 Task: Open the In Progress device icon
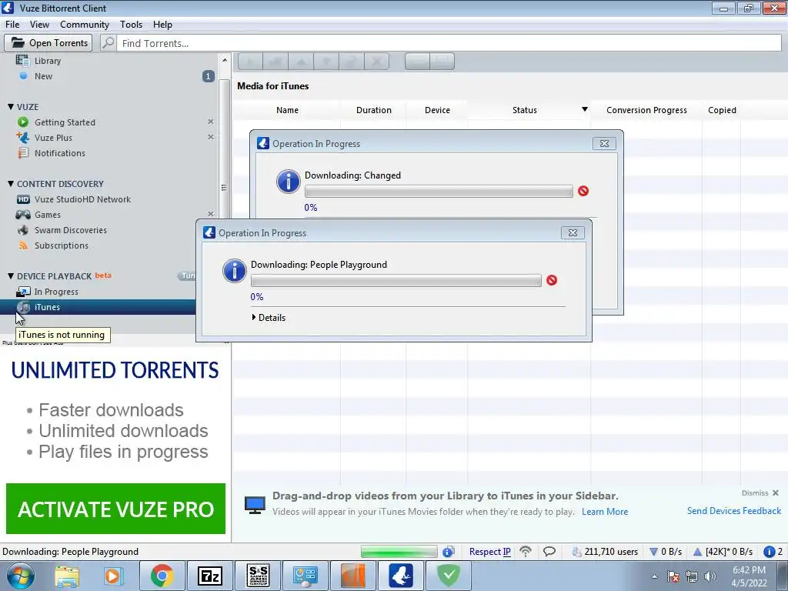tap(23, 292)
